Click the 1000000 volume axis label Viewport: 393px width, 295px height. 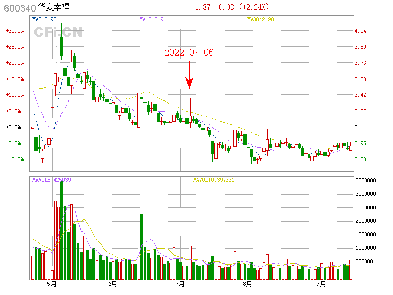[x=366, y=248]
